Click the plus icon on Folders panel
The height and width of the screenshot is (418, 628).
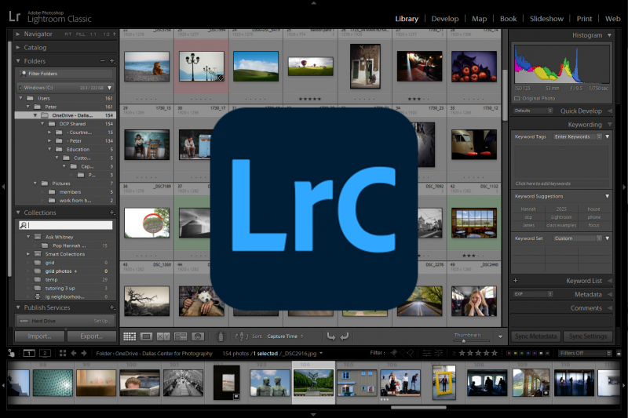click(x=101, y=60)
